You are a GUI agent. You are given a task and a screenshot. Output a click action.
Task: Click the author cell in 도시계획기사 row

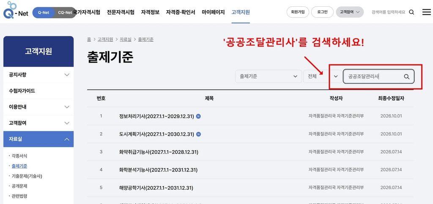point(336,134)
